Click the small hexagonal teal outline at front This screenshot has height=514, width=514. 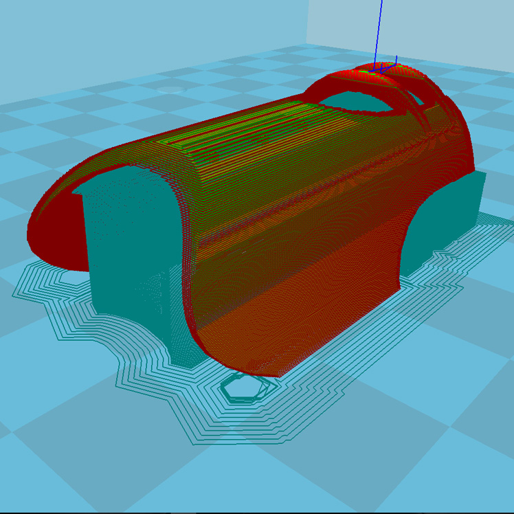249,388
